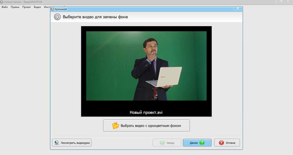
Task: Open the Файл menu
Action: (x=4, y=7)
